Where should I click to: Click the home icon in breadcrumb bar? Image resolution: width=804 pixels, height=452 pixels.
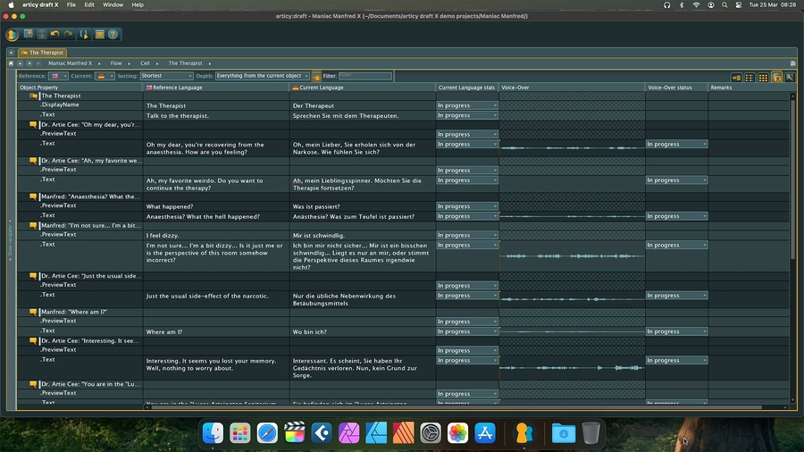(12, 63)
